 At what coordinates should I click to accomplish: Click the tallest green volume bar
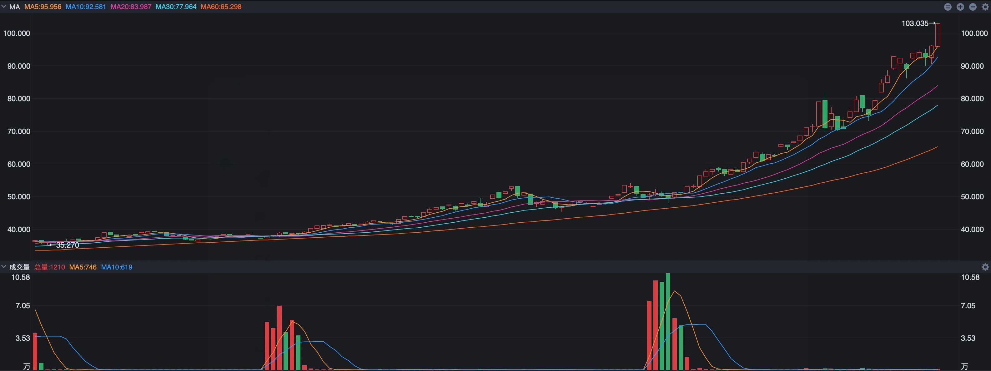(668, 321)
